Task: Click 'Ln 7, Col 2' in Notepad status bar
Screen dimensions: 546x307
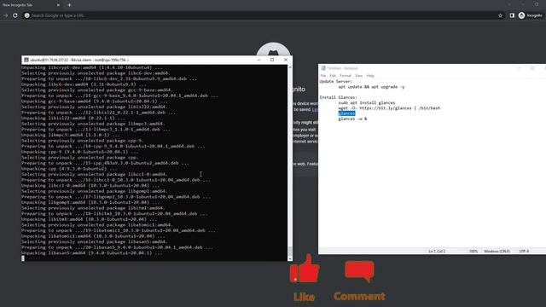Action: [437, 251]
